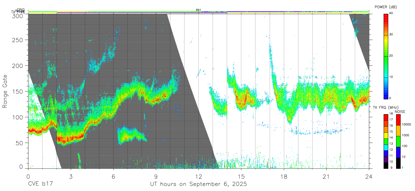Click the CVE b17 radar beam label
Image resolution: width=415 pixels, height=191 pixels.
(40, 184)
